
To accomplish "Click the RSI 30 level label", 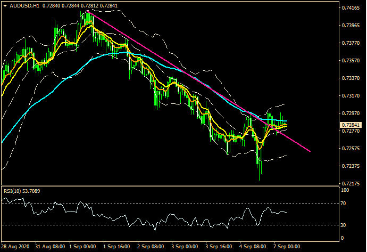I will tap(344, 225).
